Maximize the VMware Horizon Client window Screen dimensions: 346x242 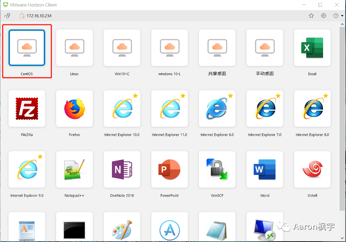[320, 5]
